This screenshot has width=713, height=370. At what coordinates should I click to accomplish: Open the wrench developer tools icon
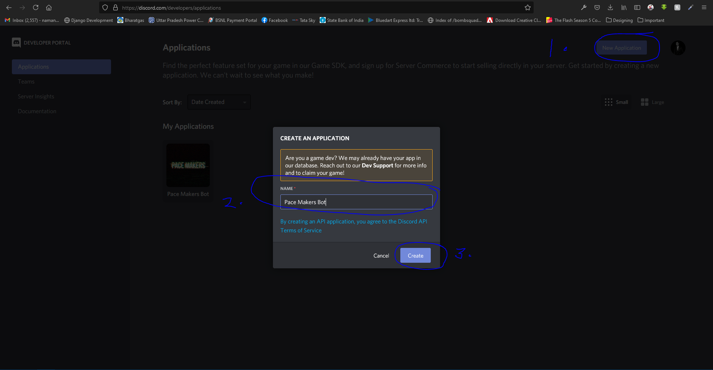pos(584,7)
